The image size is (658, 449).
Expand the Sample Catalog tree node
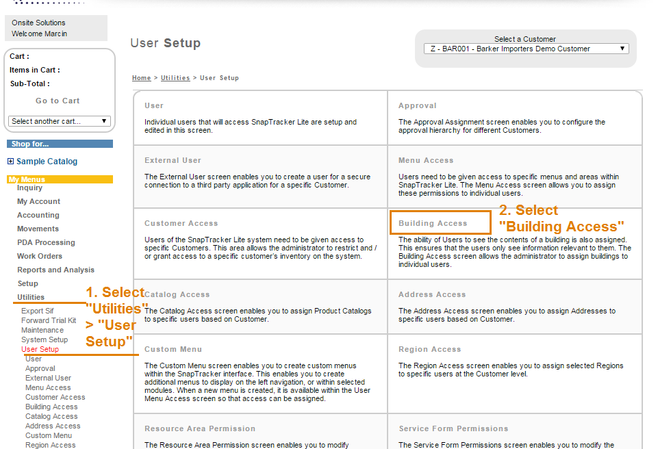coord(10,162)
